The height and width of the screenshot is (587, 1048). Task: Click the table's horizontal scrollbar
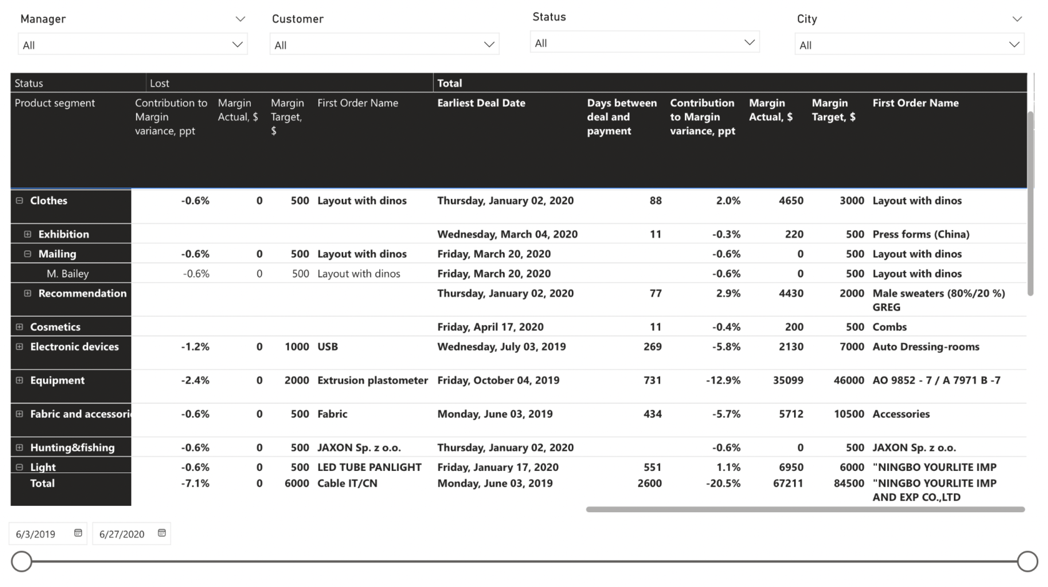(805, 510)
